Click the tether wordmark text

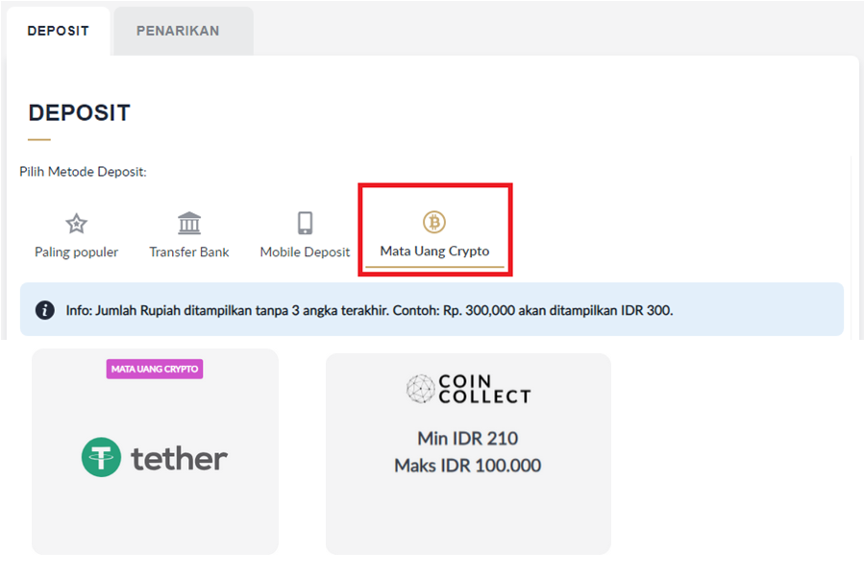(x=179, y=458)
